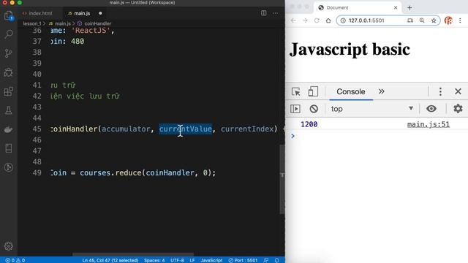
Task: Open Go to Line from Ln 45 status
Action: [110, 260]
